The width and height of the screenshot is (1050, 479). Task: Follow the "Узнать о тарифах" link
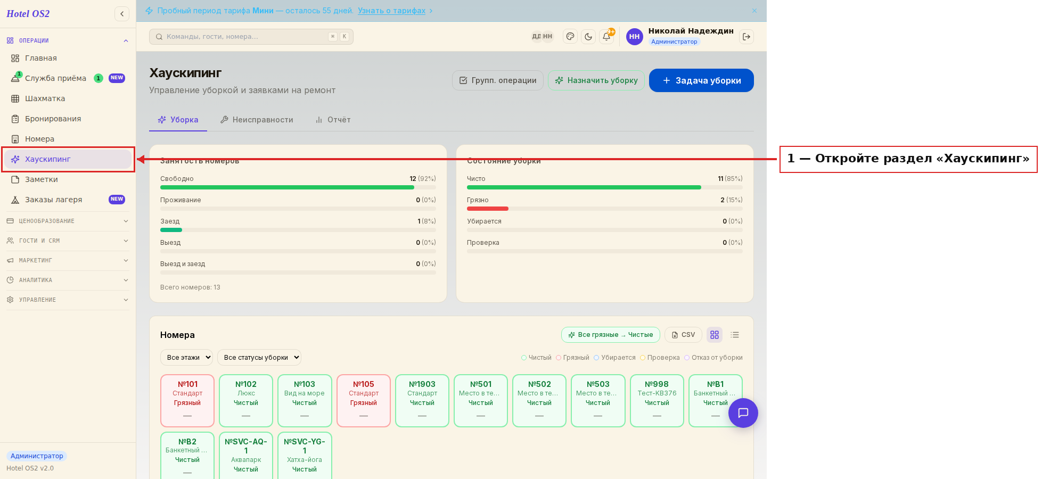point(391,11)
